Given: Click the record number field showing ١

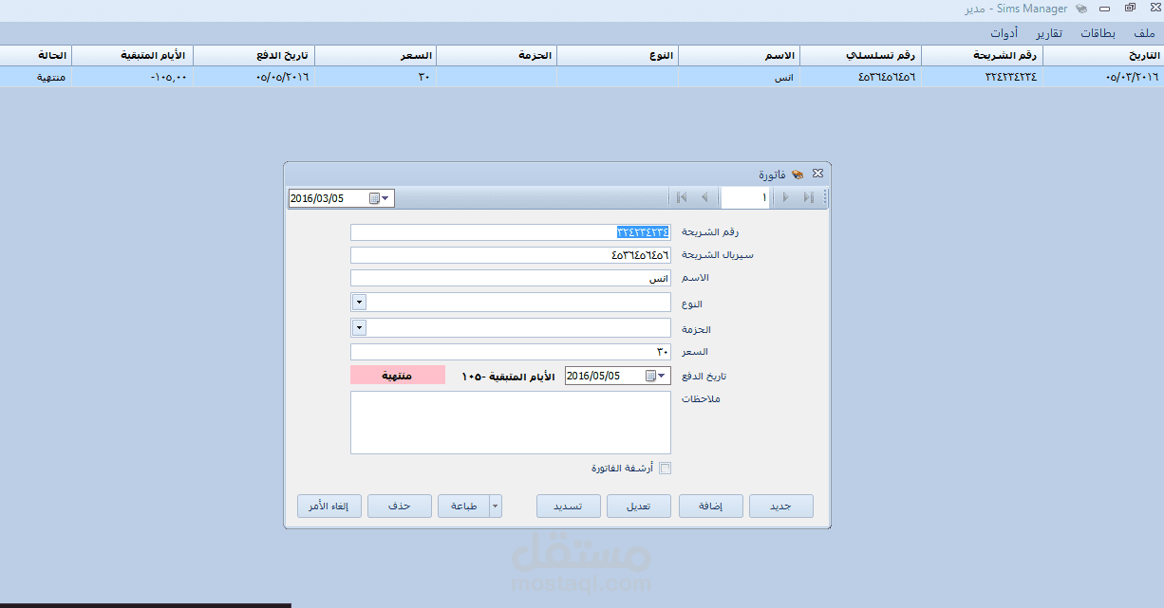Looking at the screenshot, I should pos(745,197).
